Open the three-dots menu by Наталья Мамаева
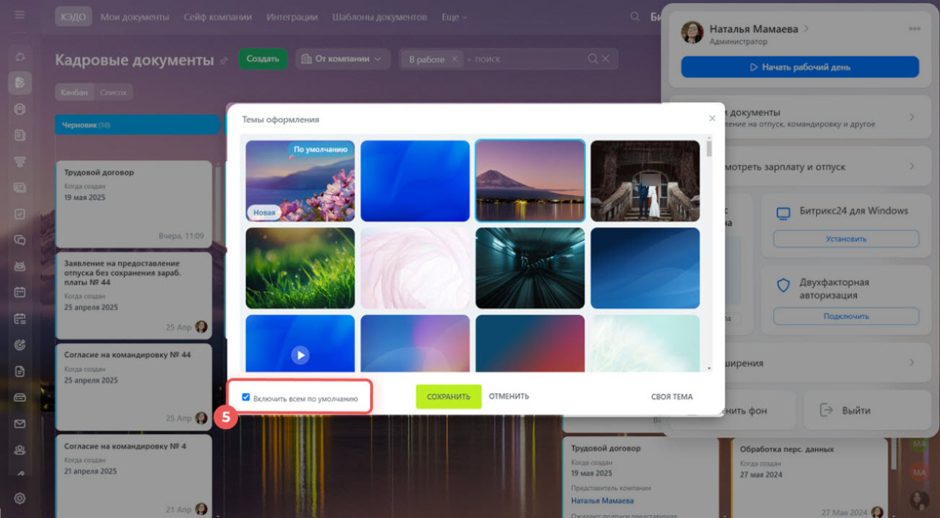Viewport: 940px width, 518px height. 914,29
